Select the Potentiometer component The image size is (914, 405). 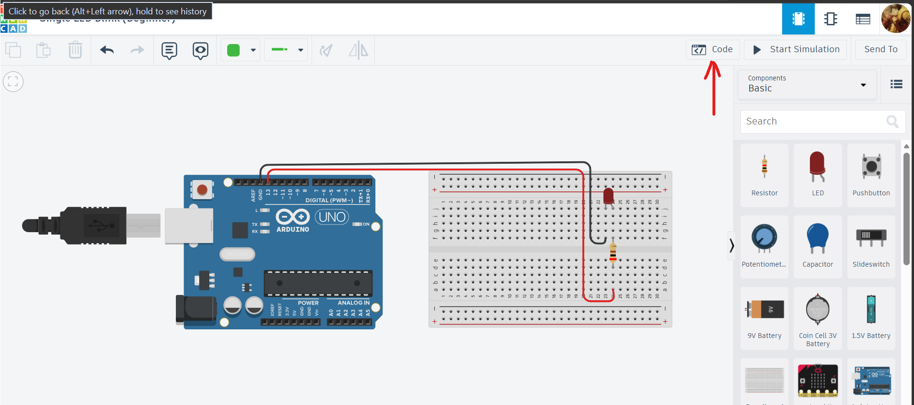[x=764, y=247]
